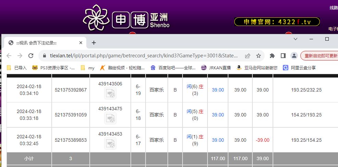Open the my bookmarks folder
The image size is (338, 167).
click(88, 68)
